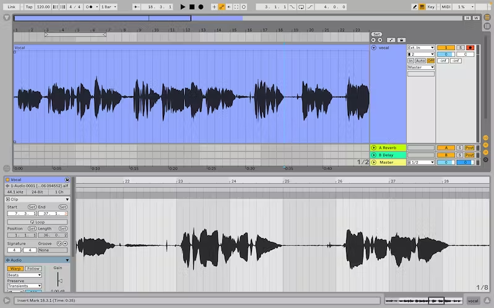Jump to the previous locator arrow
The image size is (494, 308).
[373, 40]
